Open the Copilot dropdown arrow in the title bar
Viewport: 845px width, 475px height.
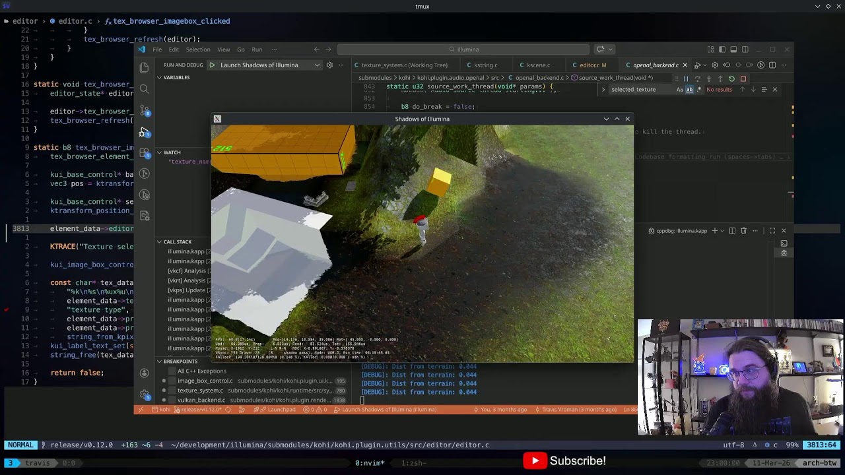click(609, 49)
